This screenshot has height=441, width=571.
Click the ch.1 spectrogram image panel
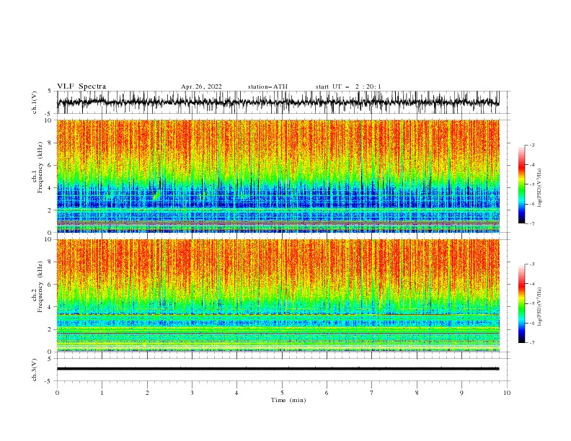[278, 176]
